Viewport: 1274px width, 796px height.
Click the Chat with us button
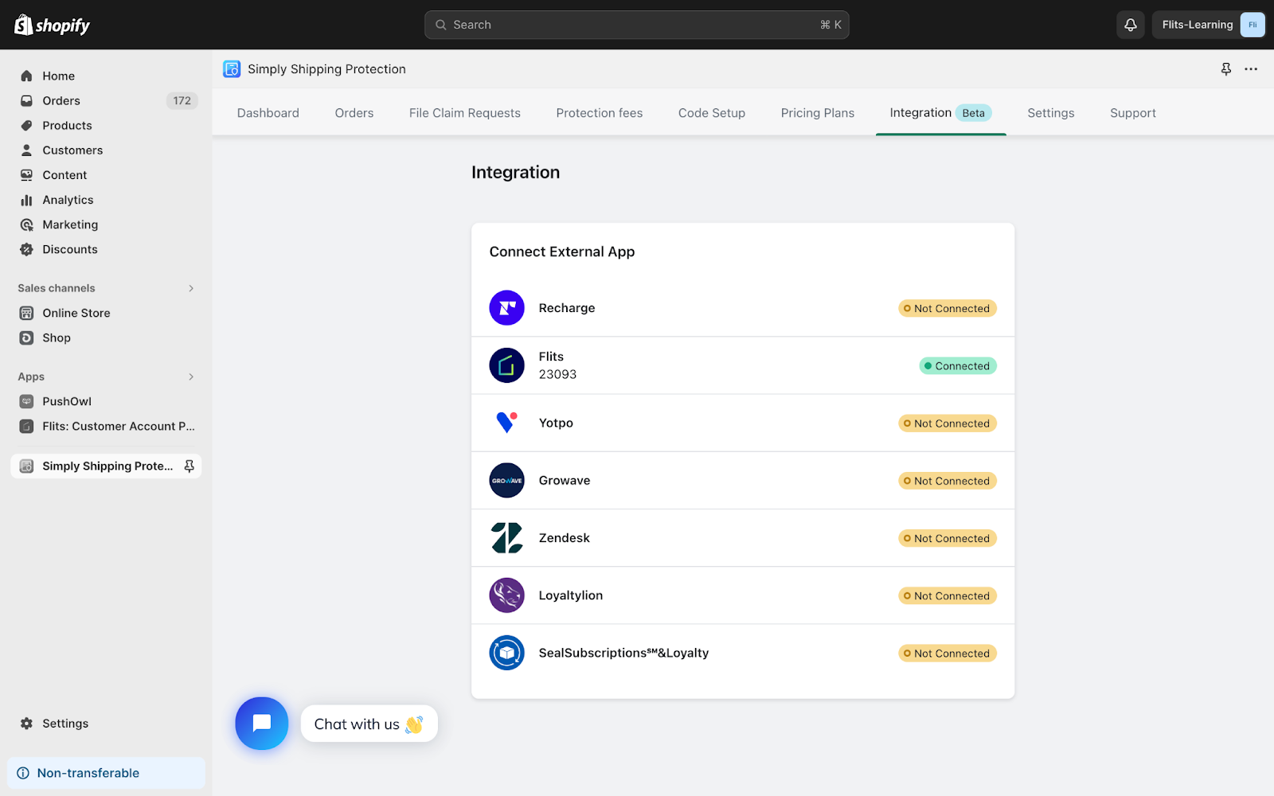pyautogui.click(x=369, y=724)
